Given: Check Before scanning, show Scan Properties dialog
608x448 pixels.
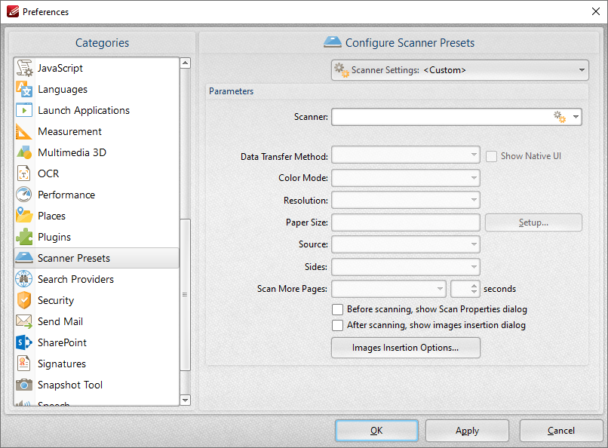Looking at the screenshot, I should 337,310.
